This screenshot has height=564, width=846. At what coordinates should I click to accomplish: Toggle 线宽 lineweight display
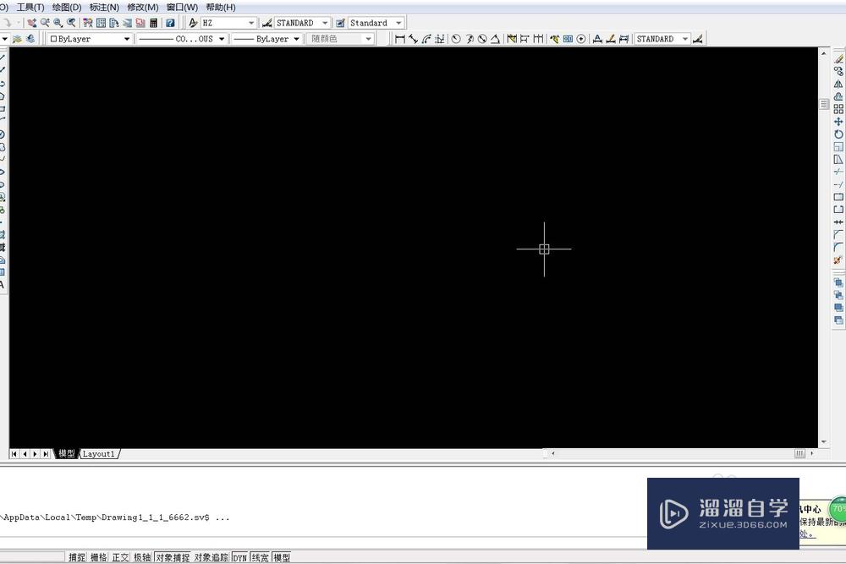260,557
